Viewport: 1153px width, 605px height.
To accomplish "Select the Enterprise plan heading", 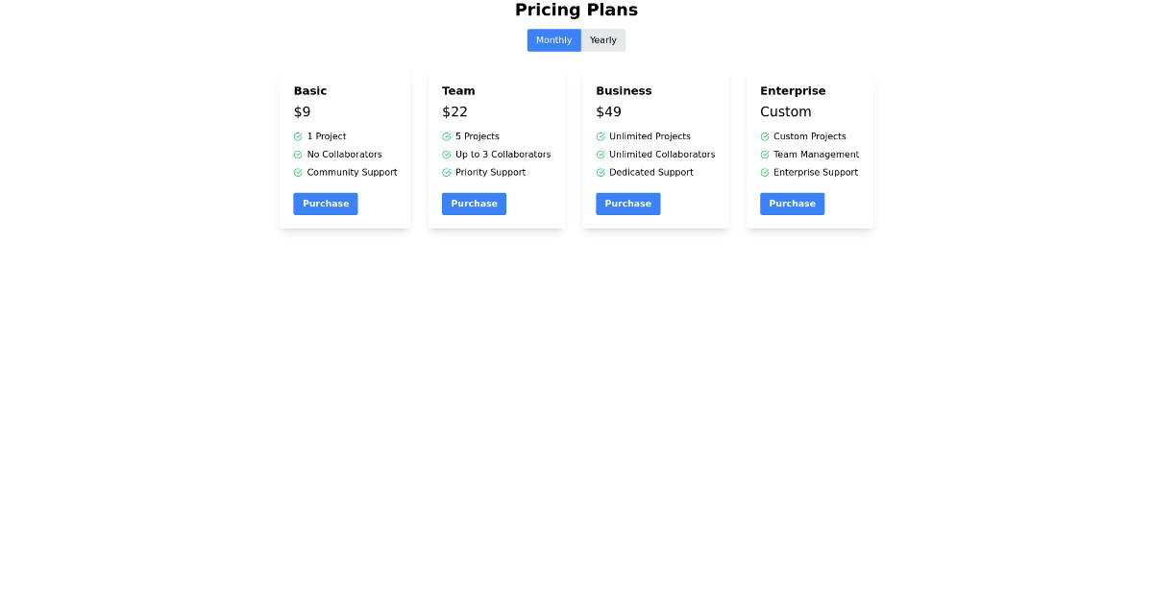I will coord(793,90).
